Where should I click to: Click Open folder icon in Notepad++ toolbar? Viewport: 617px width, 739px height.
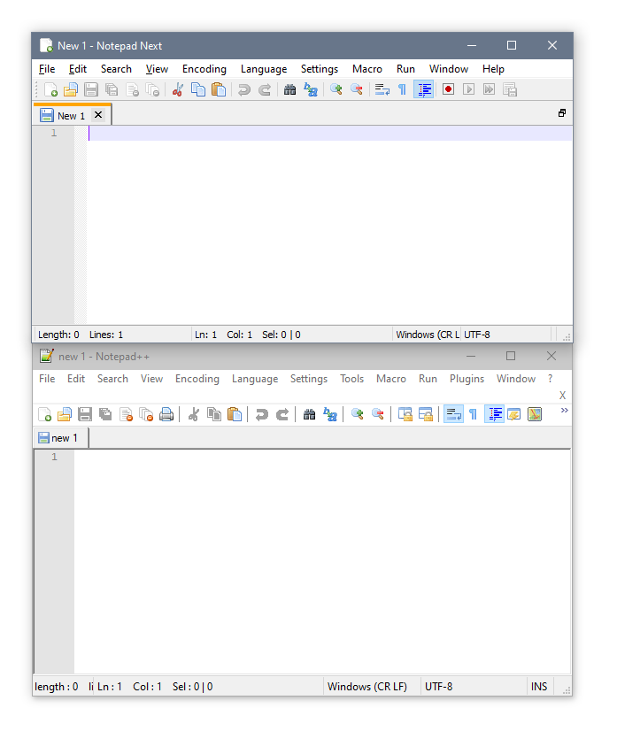[65, 414]
